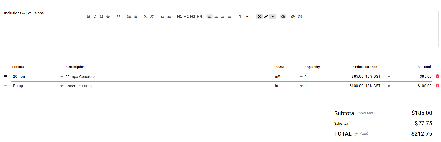The image size is (441, 142).
Task: Expand the hr UOM dropdown
Action: point(301,86)
